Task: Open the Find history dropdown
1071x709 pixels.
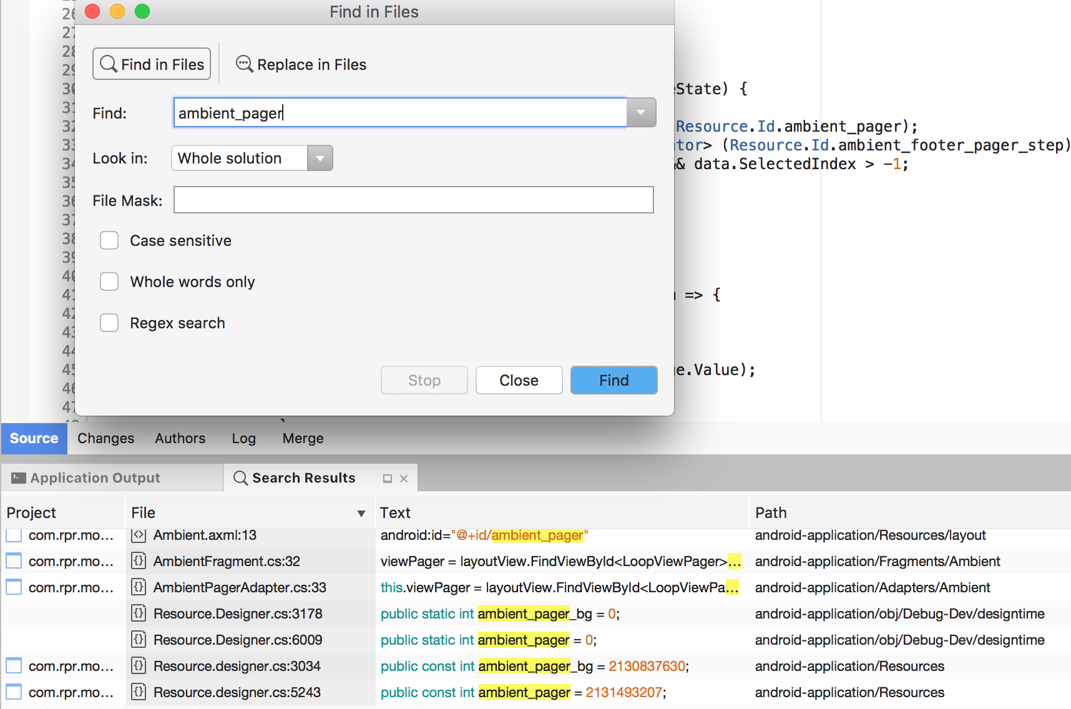Action: click(x=640, y=112)
